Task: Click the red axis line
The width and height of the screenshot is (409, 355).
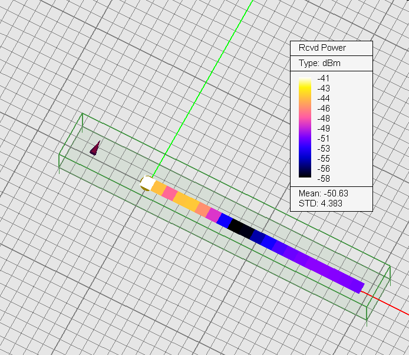Action: pos(385,303)
